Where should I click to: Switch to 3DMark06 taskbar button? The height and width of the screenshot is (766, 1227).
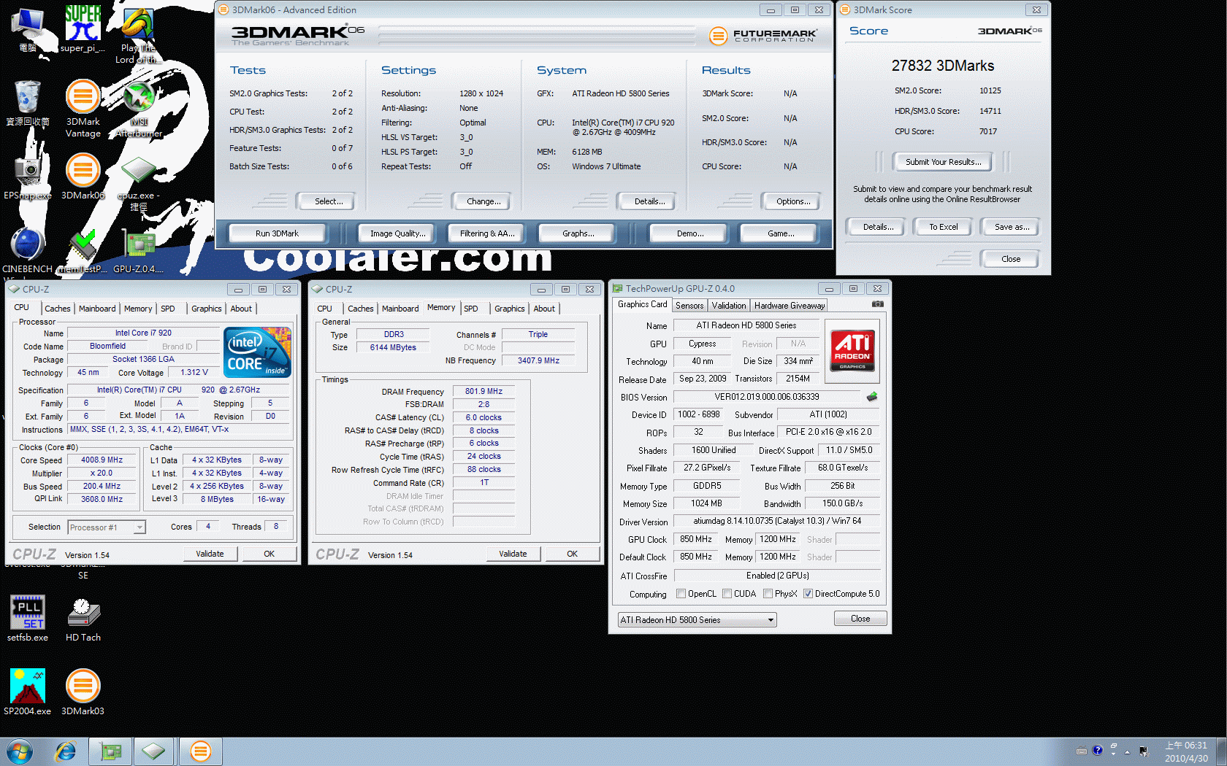point(200,751)
